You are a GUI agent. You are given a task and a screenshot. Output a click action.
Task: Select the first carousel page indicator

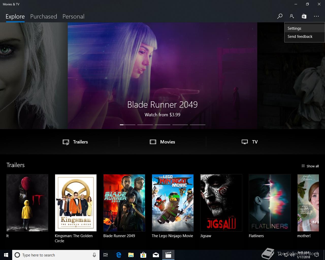pos(127,125)
